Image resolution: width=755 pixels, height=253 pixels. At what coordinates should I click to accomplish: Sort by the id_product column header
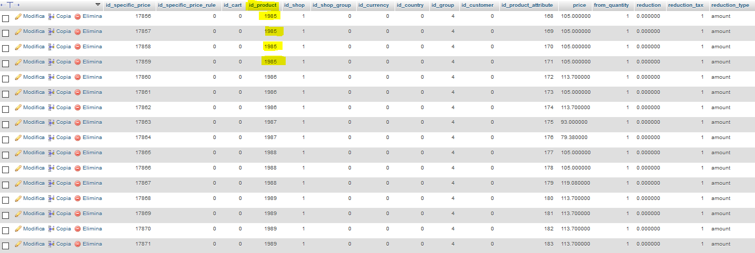click(x=263, y=5)
